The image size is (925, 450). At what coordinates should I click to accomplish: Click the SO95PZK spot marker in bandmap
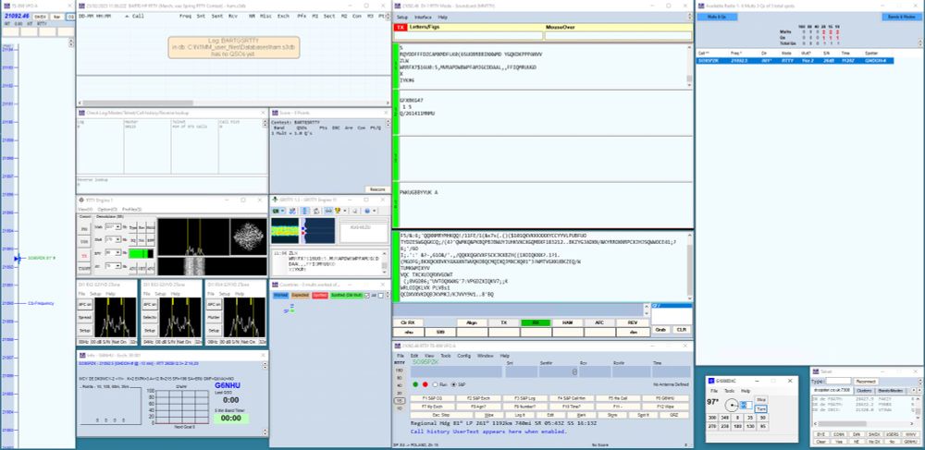(x=42, y=258)
